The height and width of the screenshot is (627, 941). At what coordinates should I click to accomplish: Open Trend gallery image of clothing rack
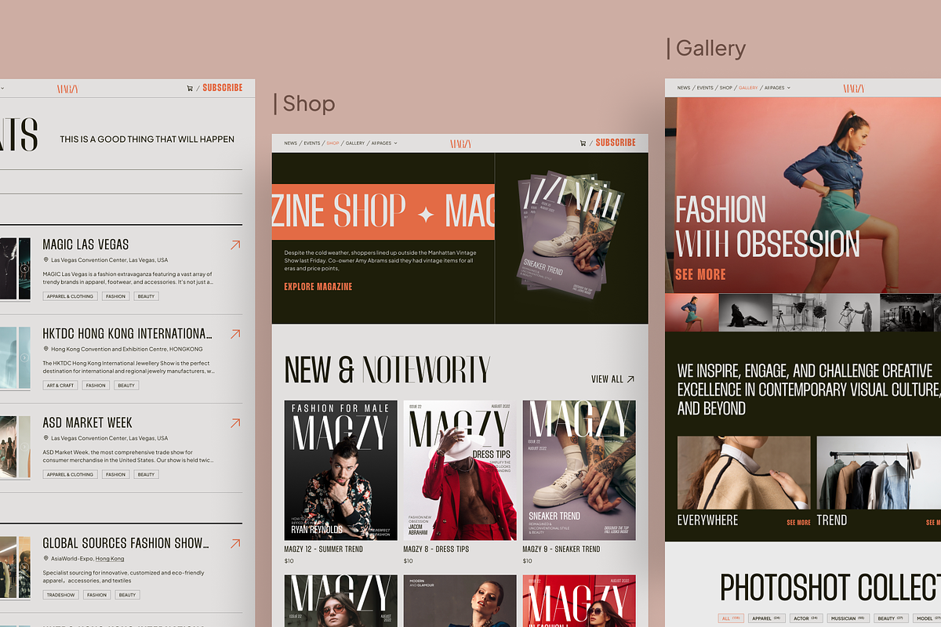pos(879,473)
